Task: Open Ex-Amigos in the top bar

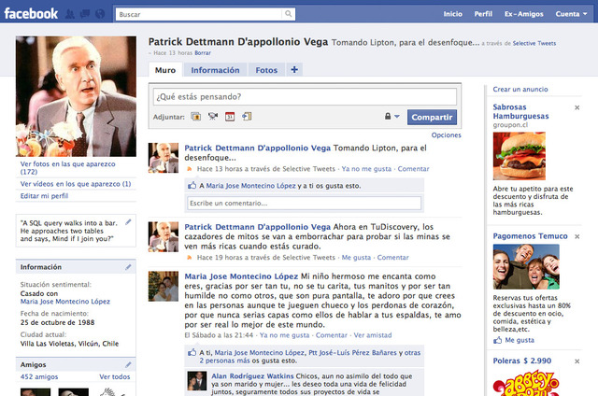Action: tap(523, 14)
